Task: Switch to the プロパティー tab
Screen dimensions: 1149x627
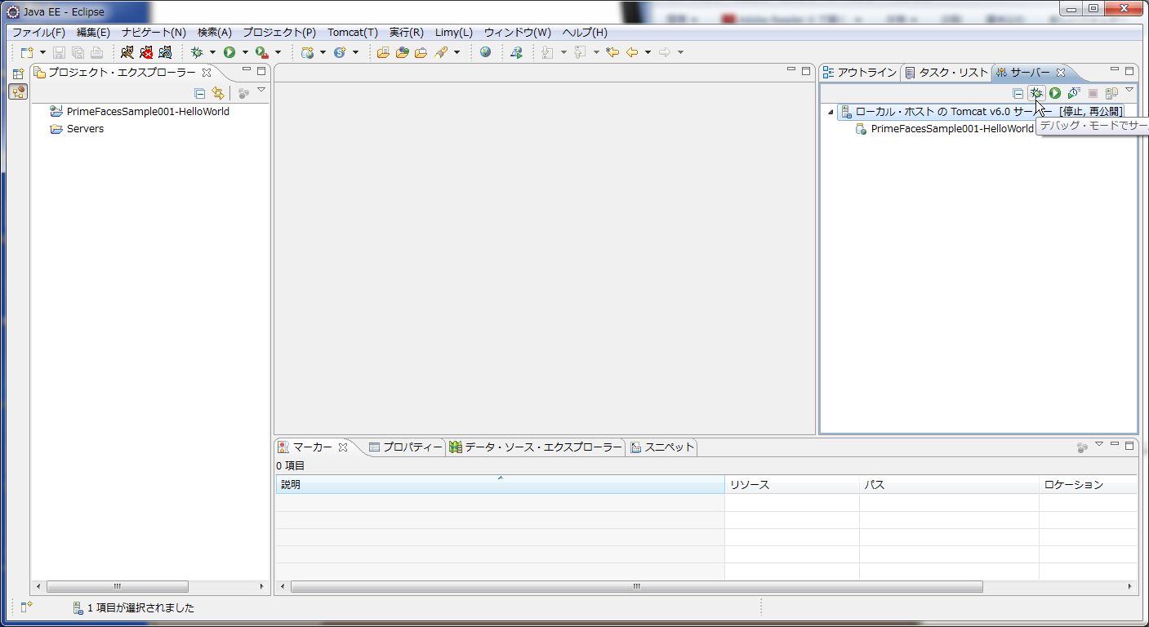Action: [x=405, y=447]
